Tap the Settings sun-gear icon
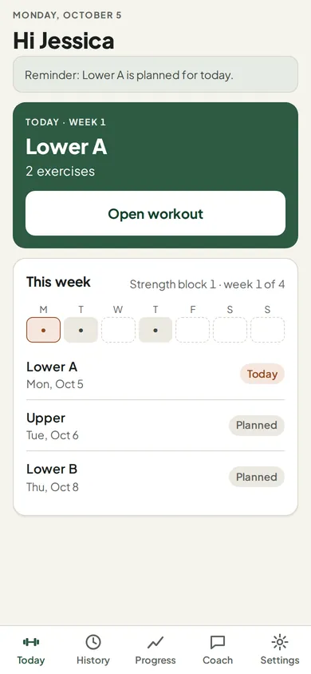This screenshot has width=311, height=674. coord(280,642)
